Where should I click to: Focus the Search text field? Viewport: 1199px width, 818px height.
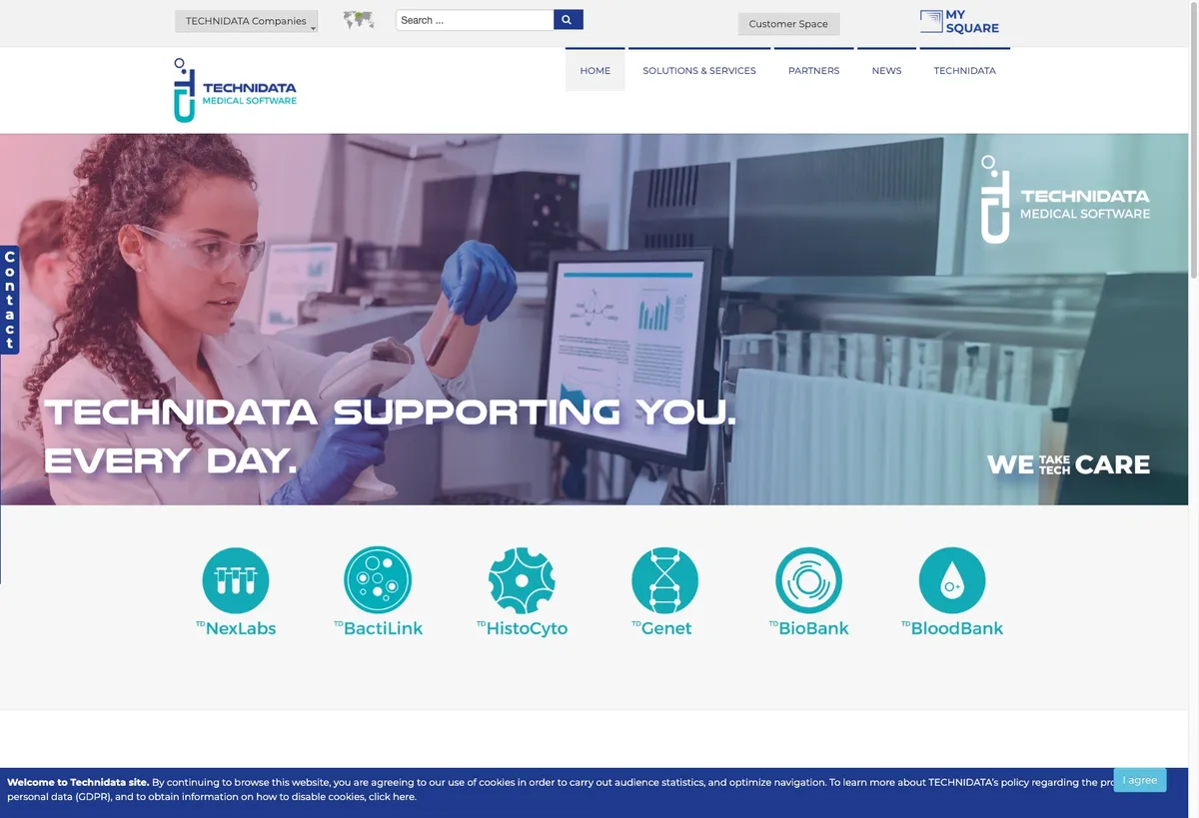pyautogui.click(x=475, y=20)
